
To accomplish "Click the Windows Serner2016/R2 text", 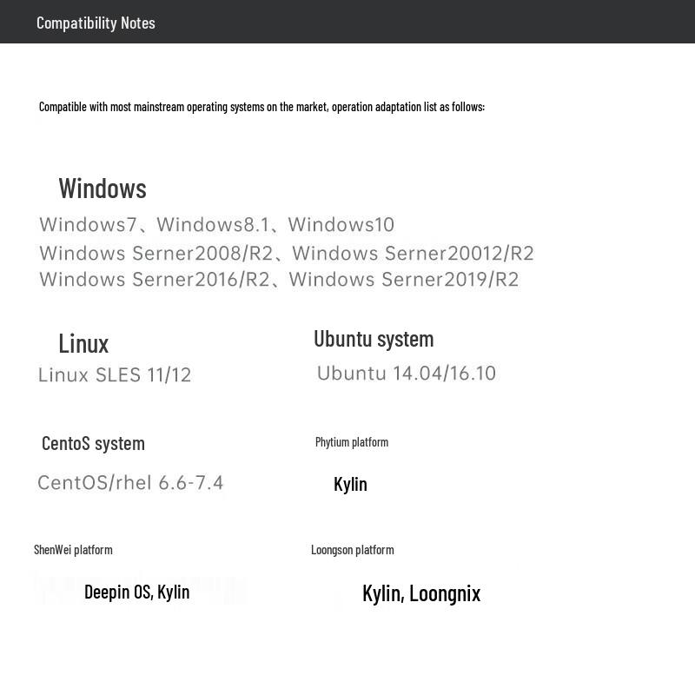I will click(155, 280).
